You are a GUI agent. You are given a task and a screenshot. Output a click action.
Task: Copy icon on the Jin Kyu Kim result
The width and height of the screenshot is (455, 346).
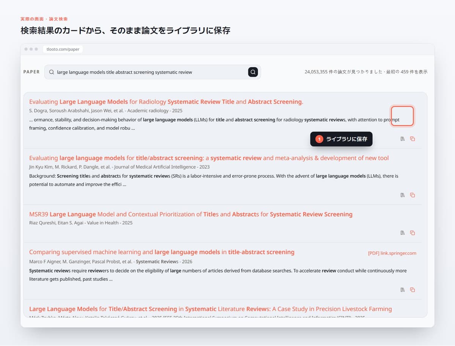point(413,195)
